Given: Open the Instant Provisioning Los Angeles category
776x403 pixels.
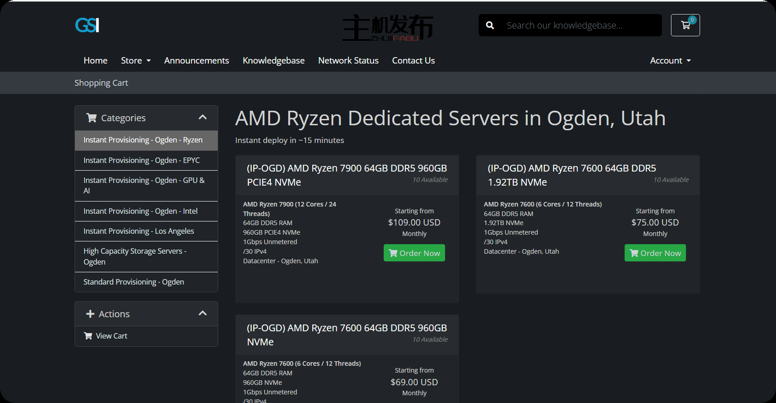Looking at the screenshot, I should pyautogui.click(x=139, y=231).
